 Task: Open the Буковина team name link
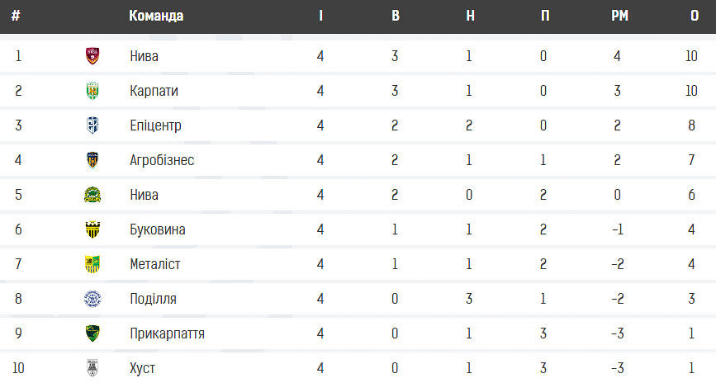(x=158, y=229)
